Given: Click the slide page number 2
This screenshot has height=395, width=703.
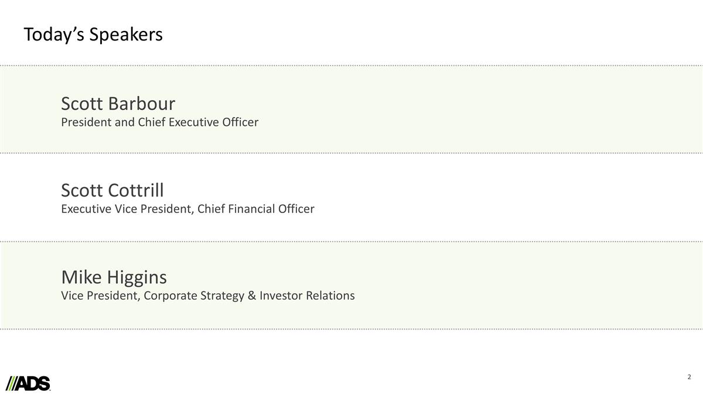Looking at the screenshot, I should (x=689, y=376).
